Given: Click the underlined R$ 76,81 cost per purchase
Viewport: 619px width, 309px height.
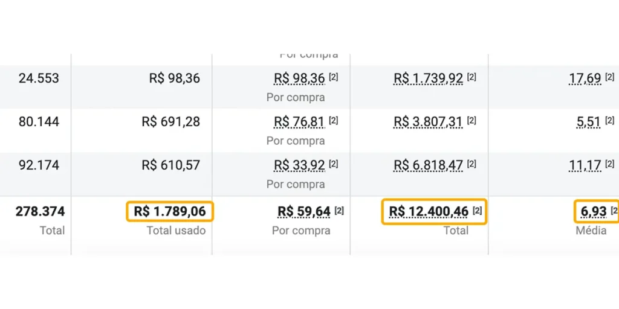Looking at the screenshot, I should [x=299, y=122].
